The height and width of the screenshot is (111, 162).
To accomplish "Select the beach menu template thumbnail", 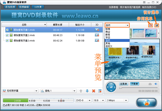I will point(138,33).
